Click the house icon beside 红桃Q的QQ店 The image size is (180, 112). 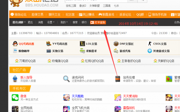click(82, 61)
